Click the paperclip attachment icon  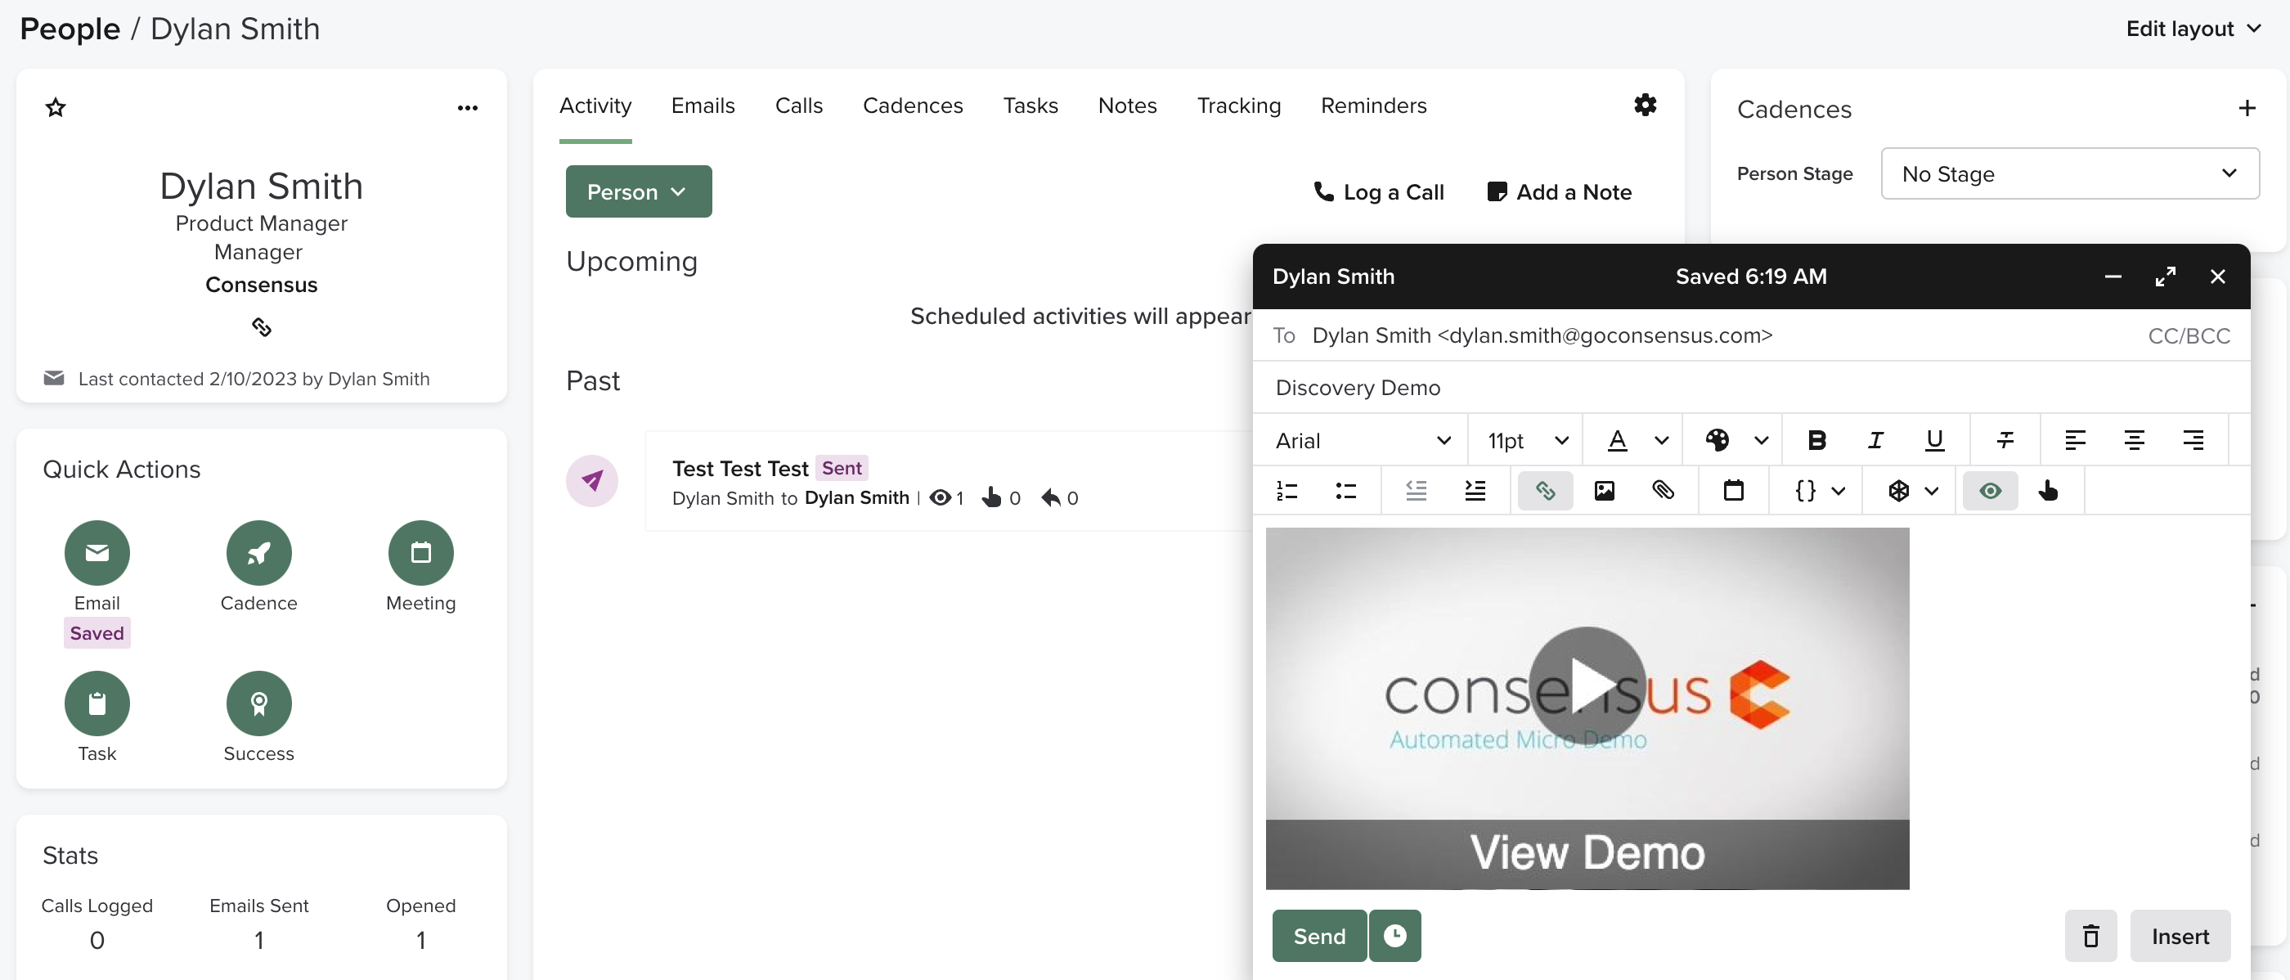click(1663, 491)
